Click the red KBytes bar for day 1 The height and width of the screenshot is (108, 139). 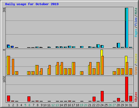point(8,99)
